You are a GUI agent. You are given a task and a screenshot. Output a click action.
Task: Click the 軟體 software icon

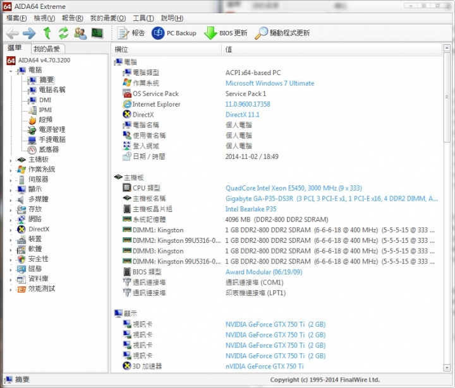(x=21, y=249)
